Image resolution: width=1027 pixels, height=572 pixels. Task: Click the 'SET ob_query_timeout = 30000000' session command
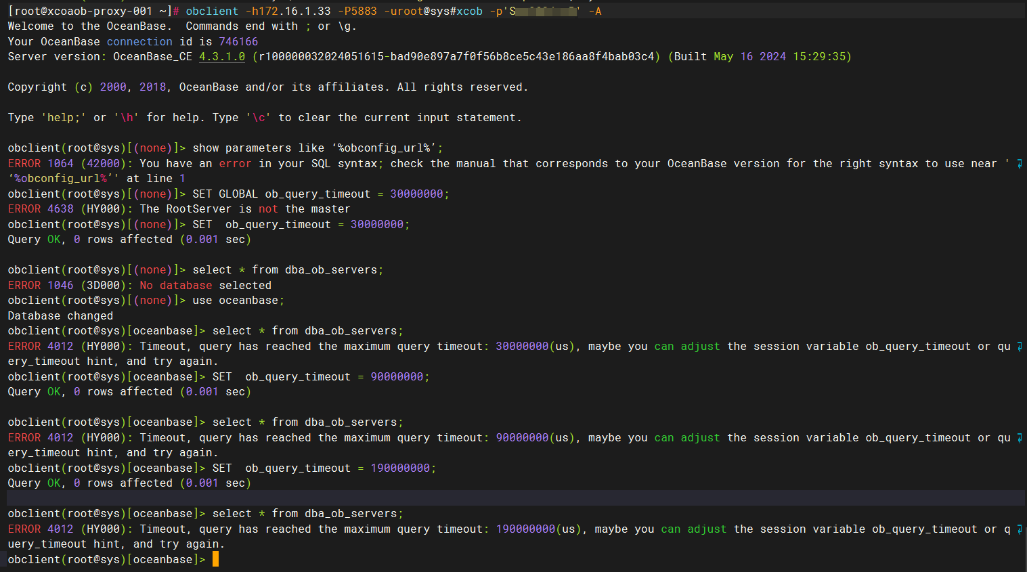pos(301,224)
